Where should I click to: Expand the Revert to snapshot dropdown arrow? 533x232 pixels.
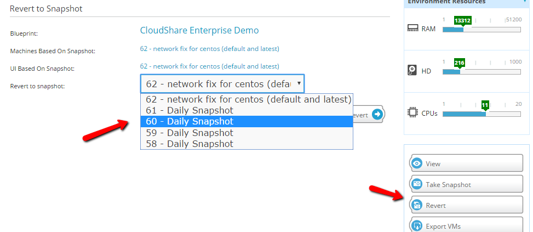pos(299,83)
